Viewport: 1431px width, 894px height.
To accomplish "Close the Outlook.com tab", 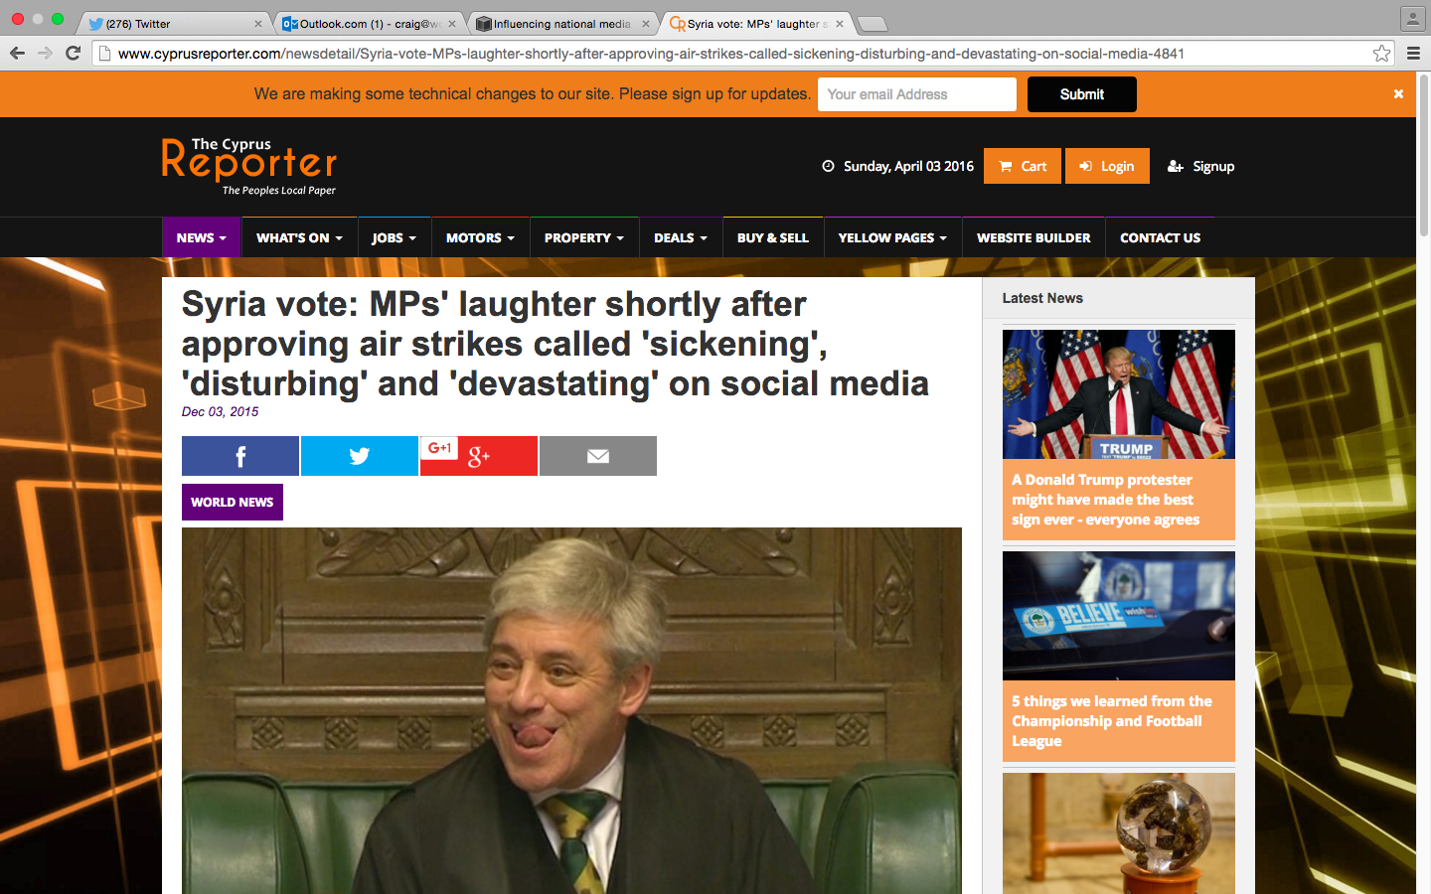I will point(452,24).
